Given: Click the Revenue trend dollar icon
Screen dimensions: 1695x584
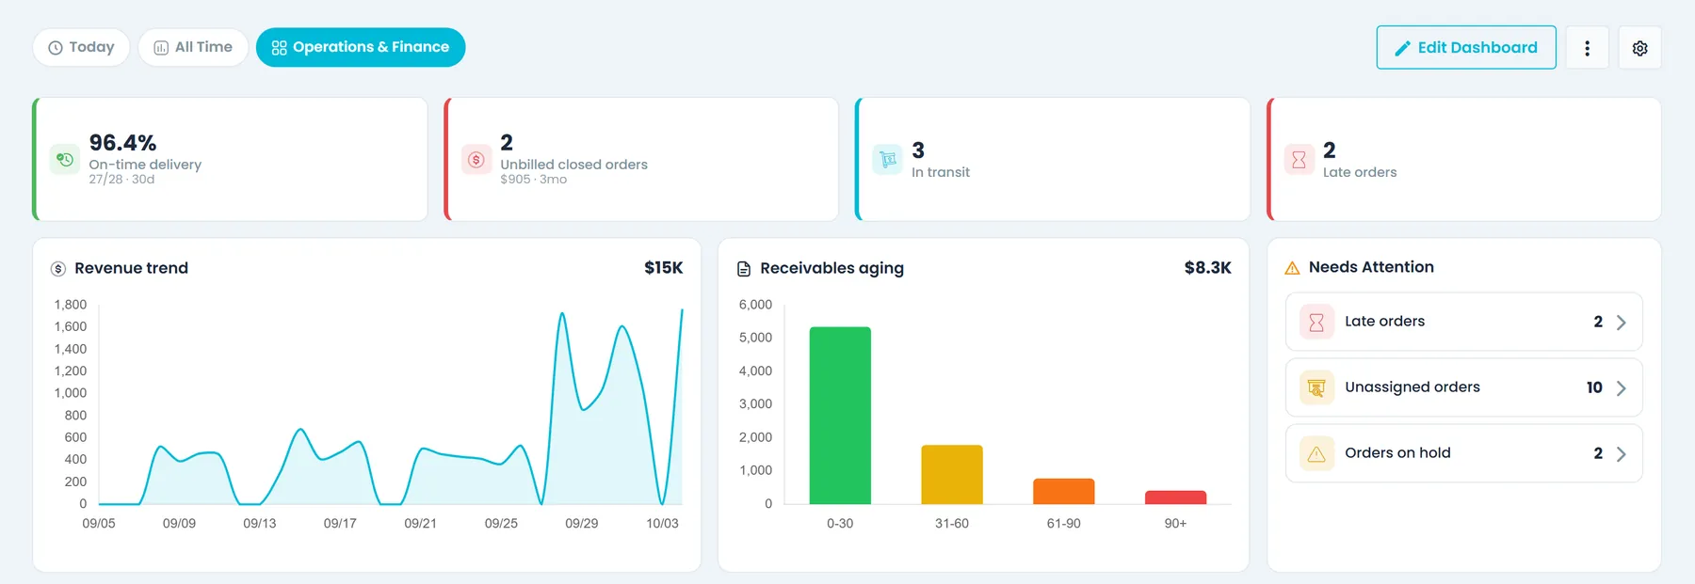Looking at the screenshot, I should coord(58,269).
